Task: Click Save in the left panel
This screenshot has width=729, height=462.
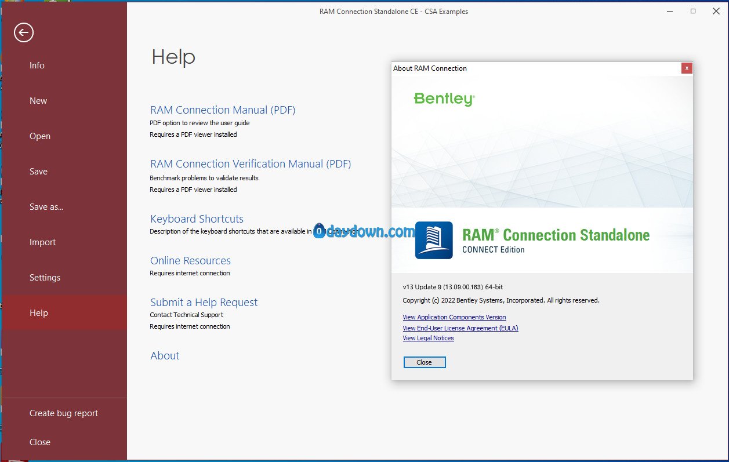Action: coord(38,172)
